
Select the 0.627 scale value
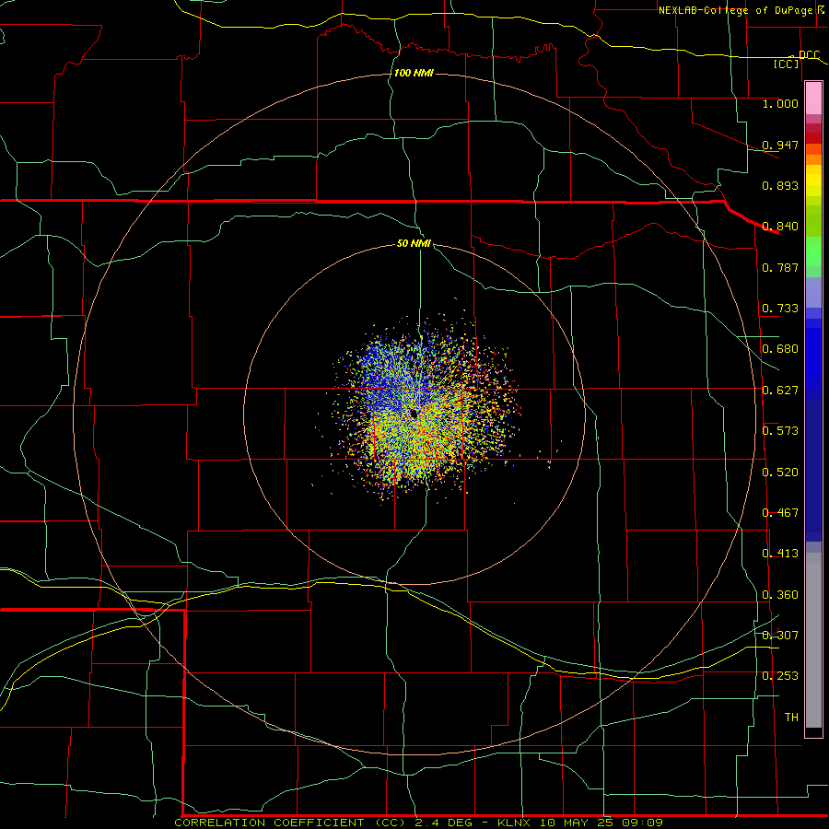(780, 391)
